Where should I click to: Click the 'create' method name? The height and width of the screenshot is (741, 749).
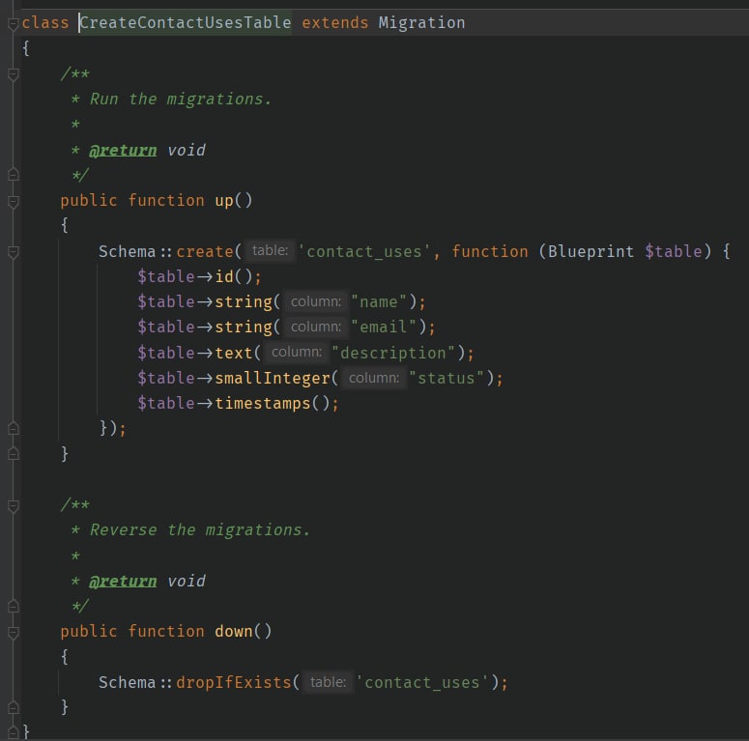pyautogui.click(x=205, y=251)
